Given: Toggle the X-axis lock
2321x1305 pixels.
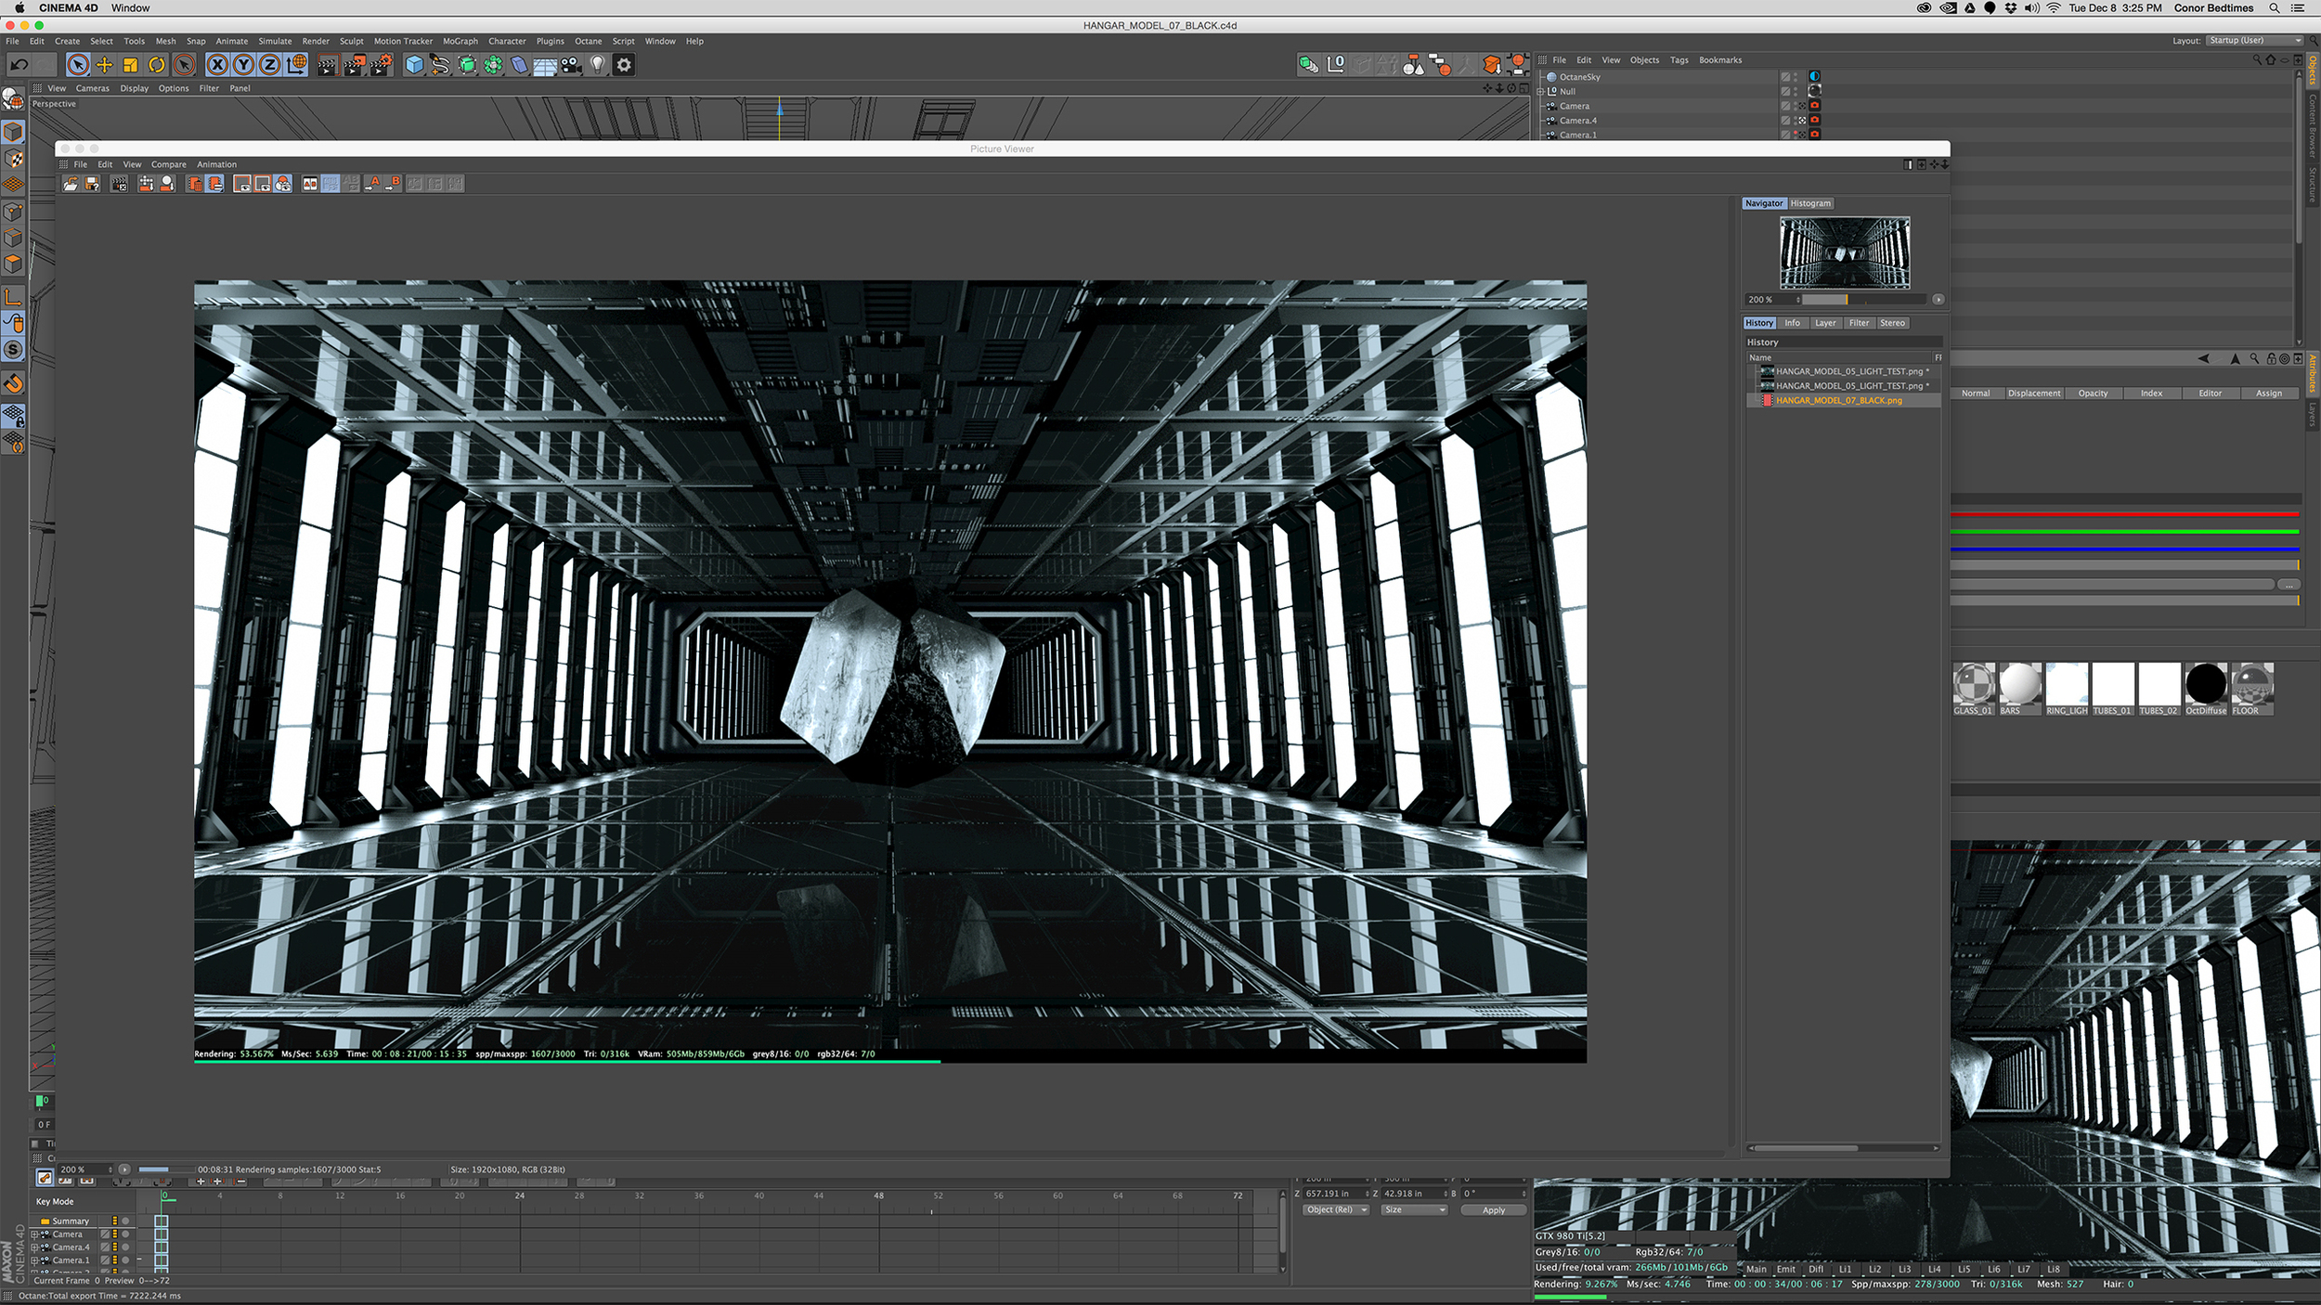Looking at the screenshot, I should pyautogui.click(x=217, y=64).
